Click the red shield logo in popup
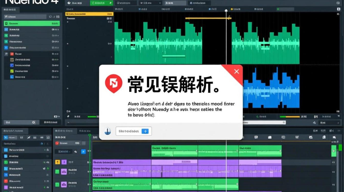 [114, 83]
